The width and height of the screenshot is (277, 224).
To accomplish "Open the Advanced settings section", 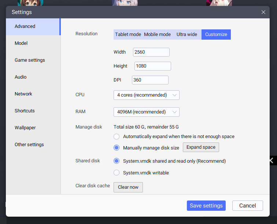I will pyautogui.click(x=33, y=26).
